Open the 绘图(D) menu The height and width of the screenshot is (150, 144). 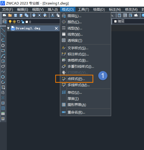click(99, 9)
